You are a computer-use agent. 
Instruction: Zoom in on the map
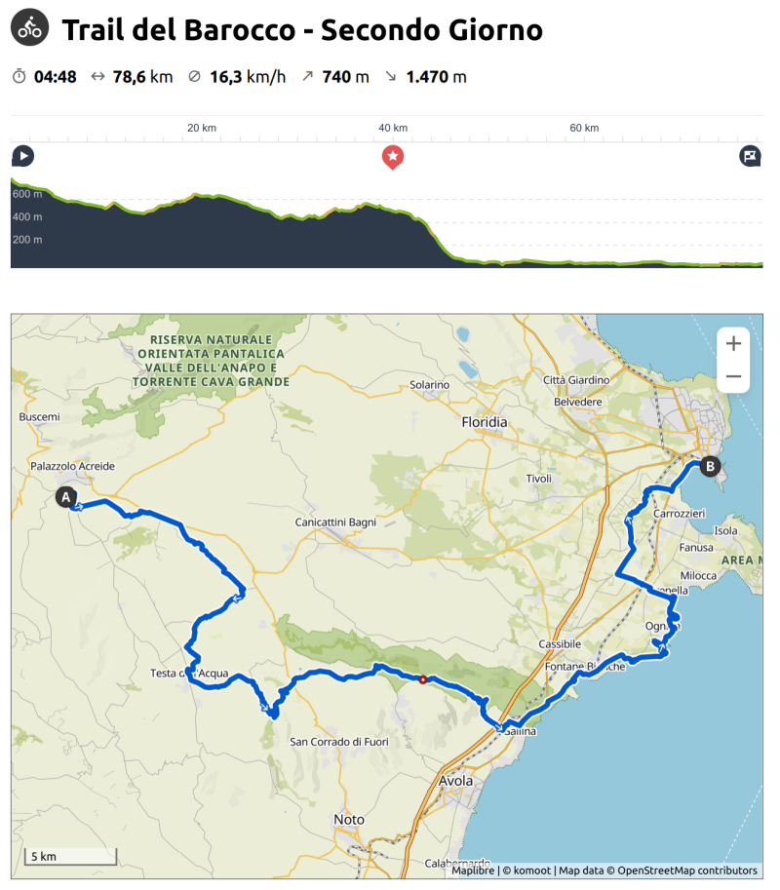point(733,343)
